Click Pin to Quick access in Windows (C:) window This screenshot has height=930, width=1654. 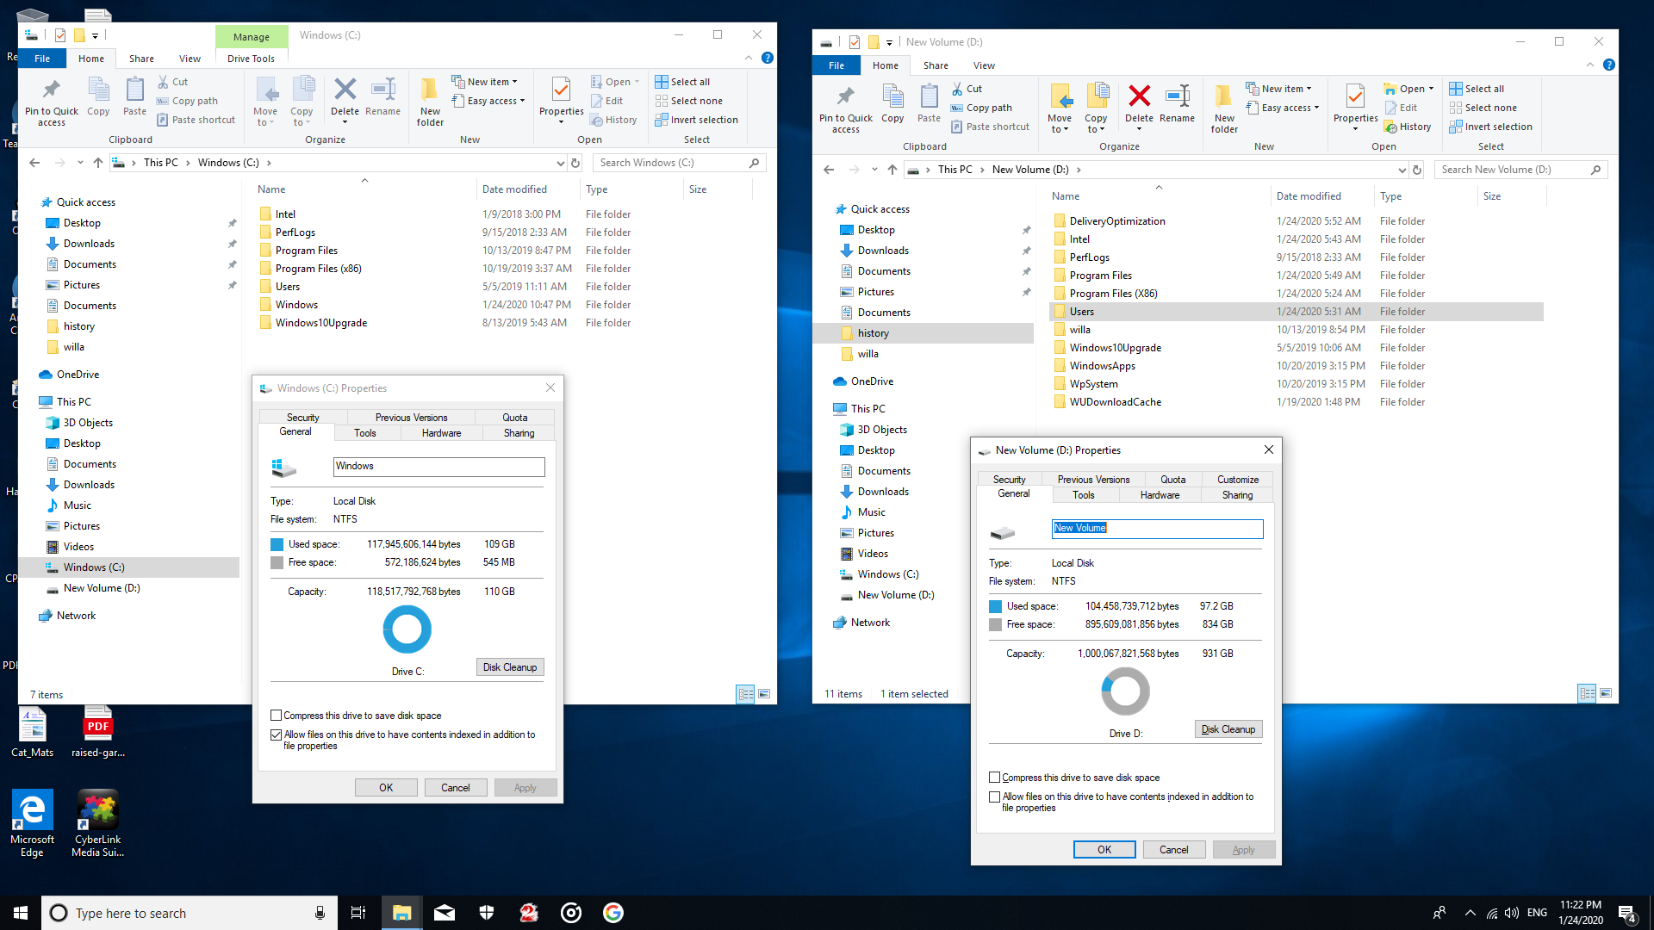tap(52, 102)
